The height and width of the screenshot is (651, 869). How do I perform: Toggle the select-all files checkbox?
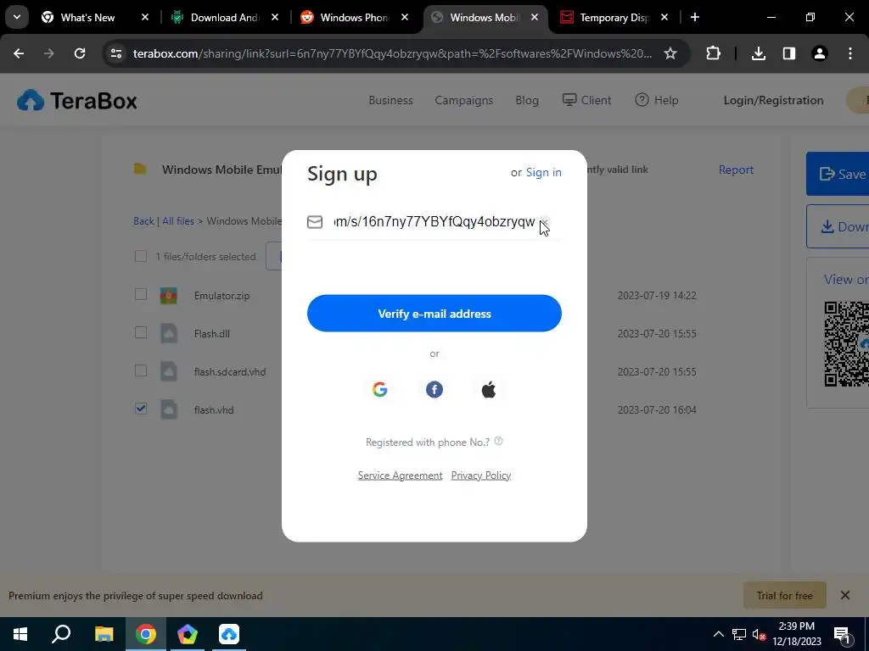[x=141, y=256]
